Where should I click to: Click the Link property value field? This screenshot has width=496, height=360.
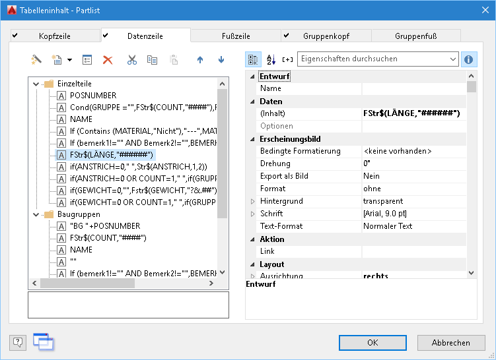coord(414,251)
